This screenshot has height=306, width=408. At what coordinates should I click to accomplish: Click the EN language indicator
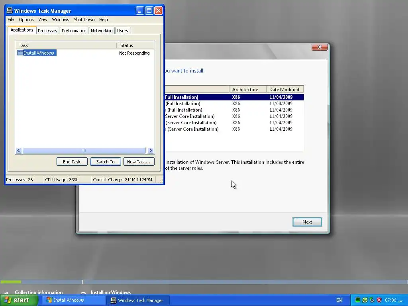[x=339, y=300]
